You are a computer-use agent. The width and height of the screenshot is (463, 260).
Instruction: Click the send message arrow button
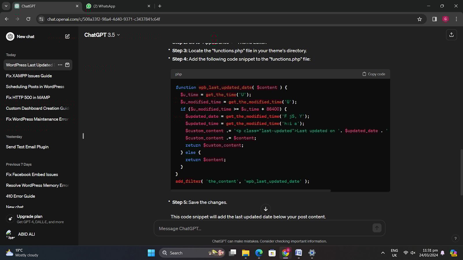(376, 228)
